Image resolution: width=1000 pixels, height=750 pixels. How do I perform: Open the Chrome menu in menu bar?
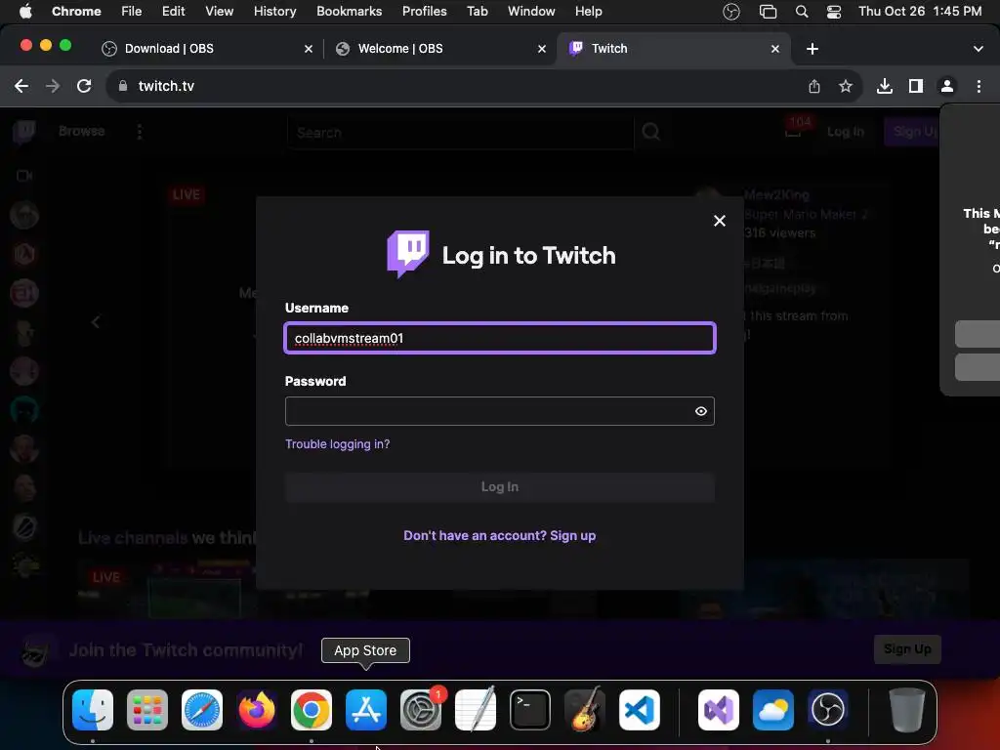point(76,12)
